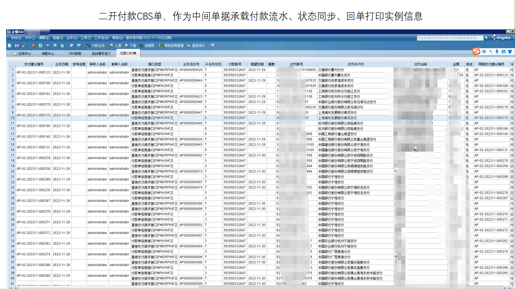Click 业务日期 column header
This screenshot has height=290, width=515.
62,65
